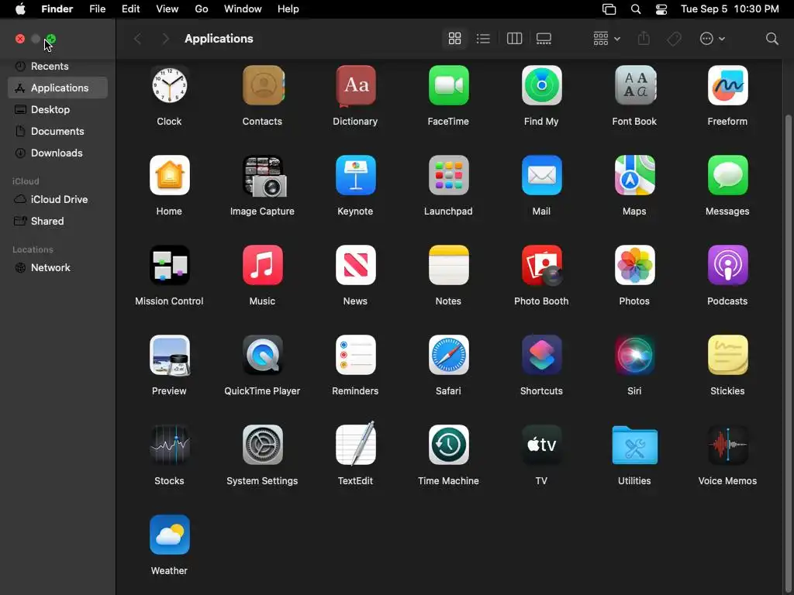Open iCloud Drive in the sidebar
Screen dimensions: 794x595
pos(57,199)
